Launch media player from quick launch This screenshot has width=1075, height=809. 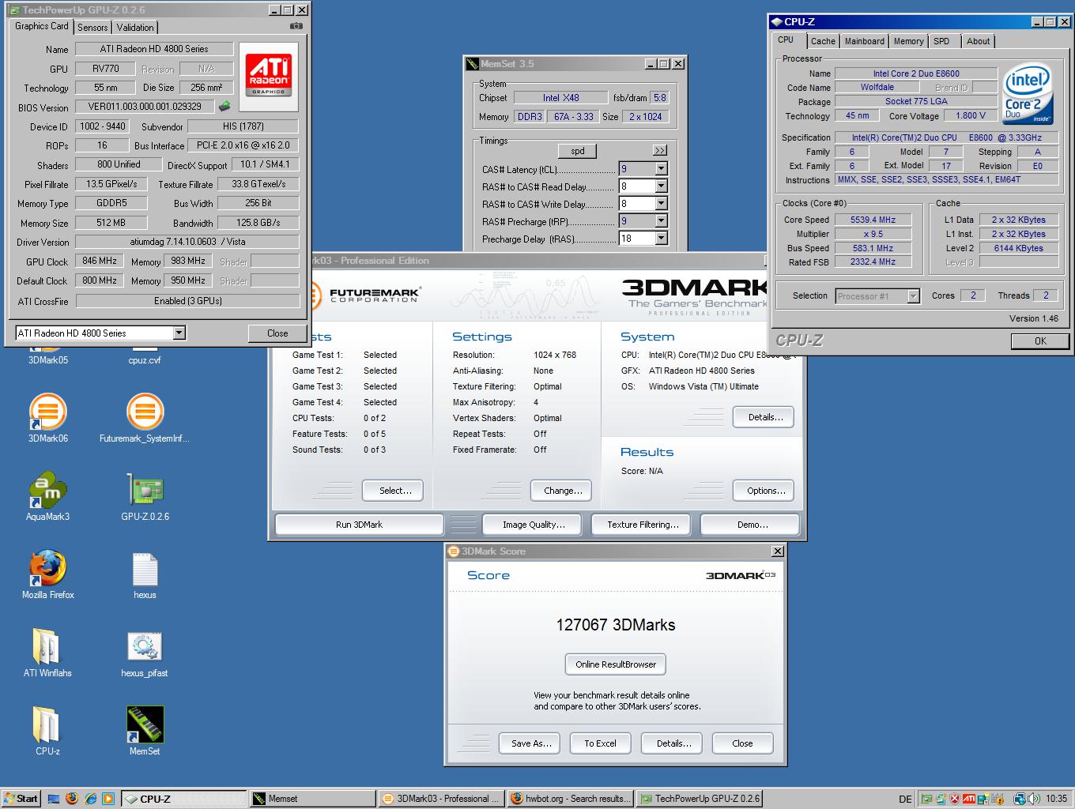108,799
